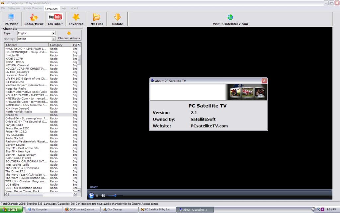Click the channel list scroll-up arrow
This screenshot has height=213, width=340.
point(79,45)
